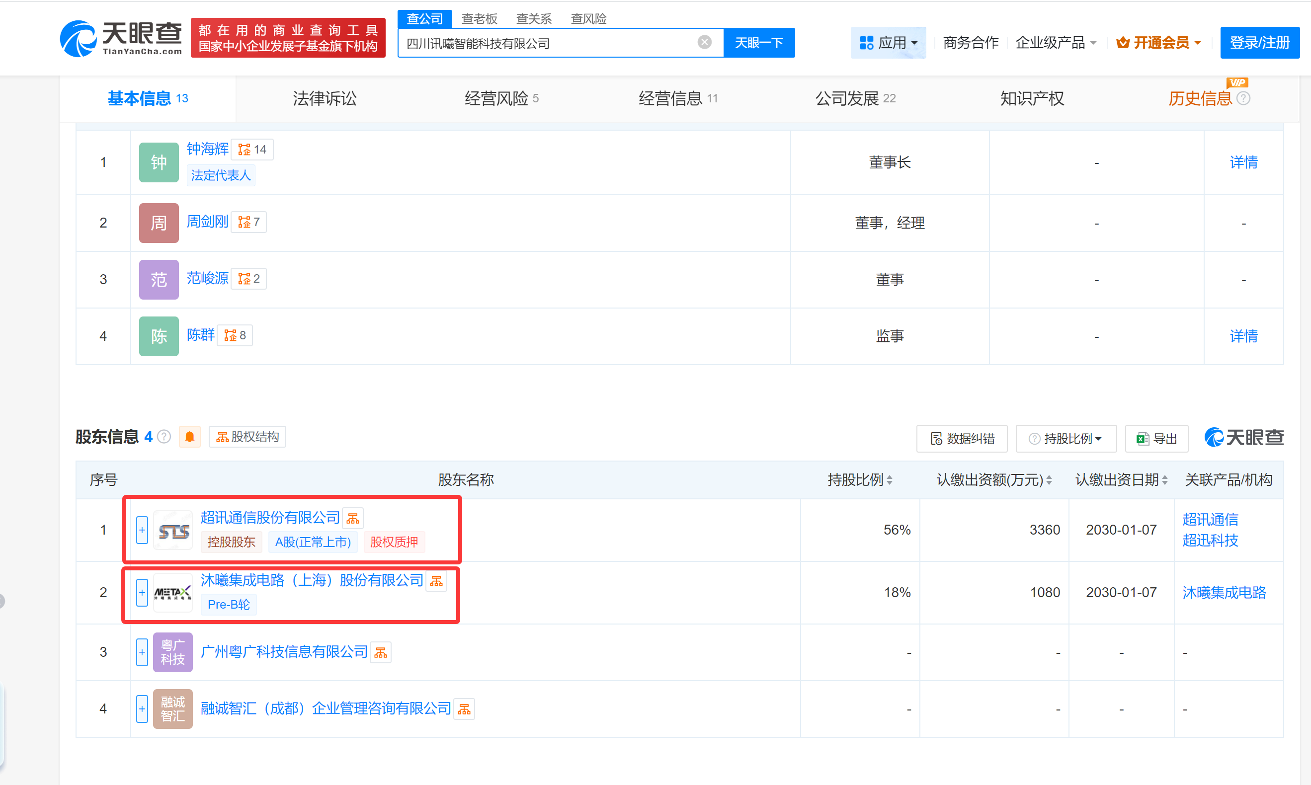Click the TianYanCha logo
This screenshot has width=1311, height=785.
[x=121, y=39]
